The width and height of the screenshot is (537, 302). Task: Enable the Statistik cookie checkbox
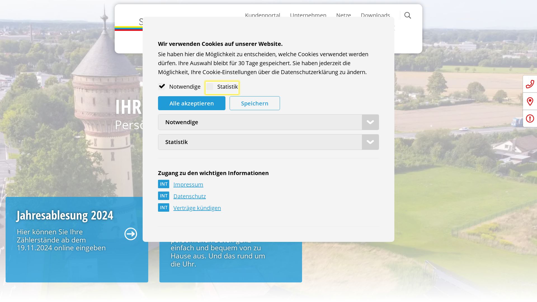[210, 87]
